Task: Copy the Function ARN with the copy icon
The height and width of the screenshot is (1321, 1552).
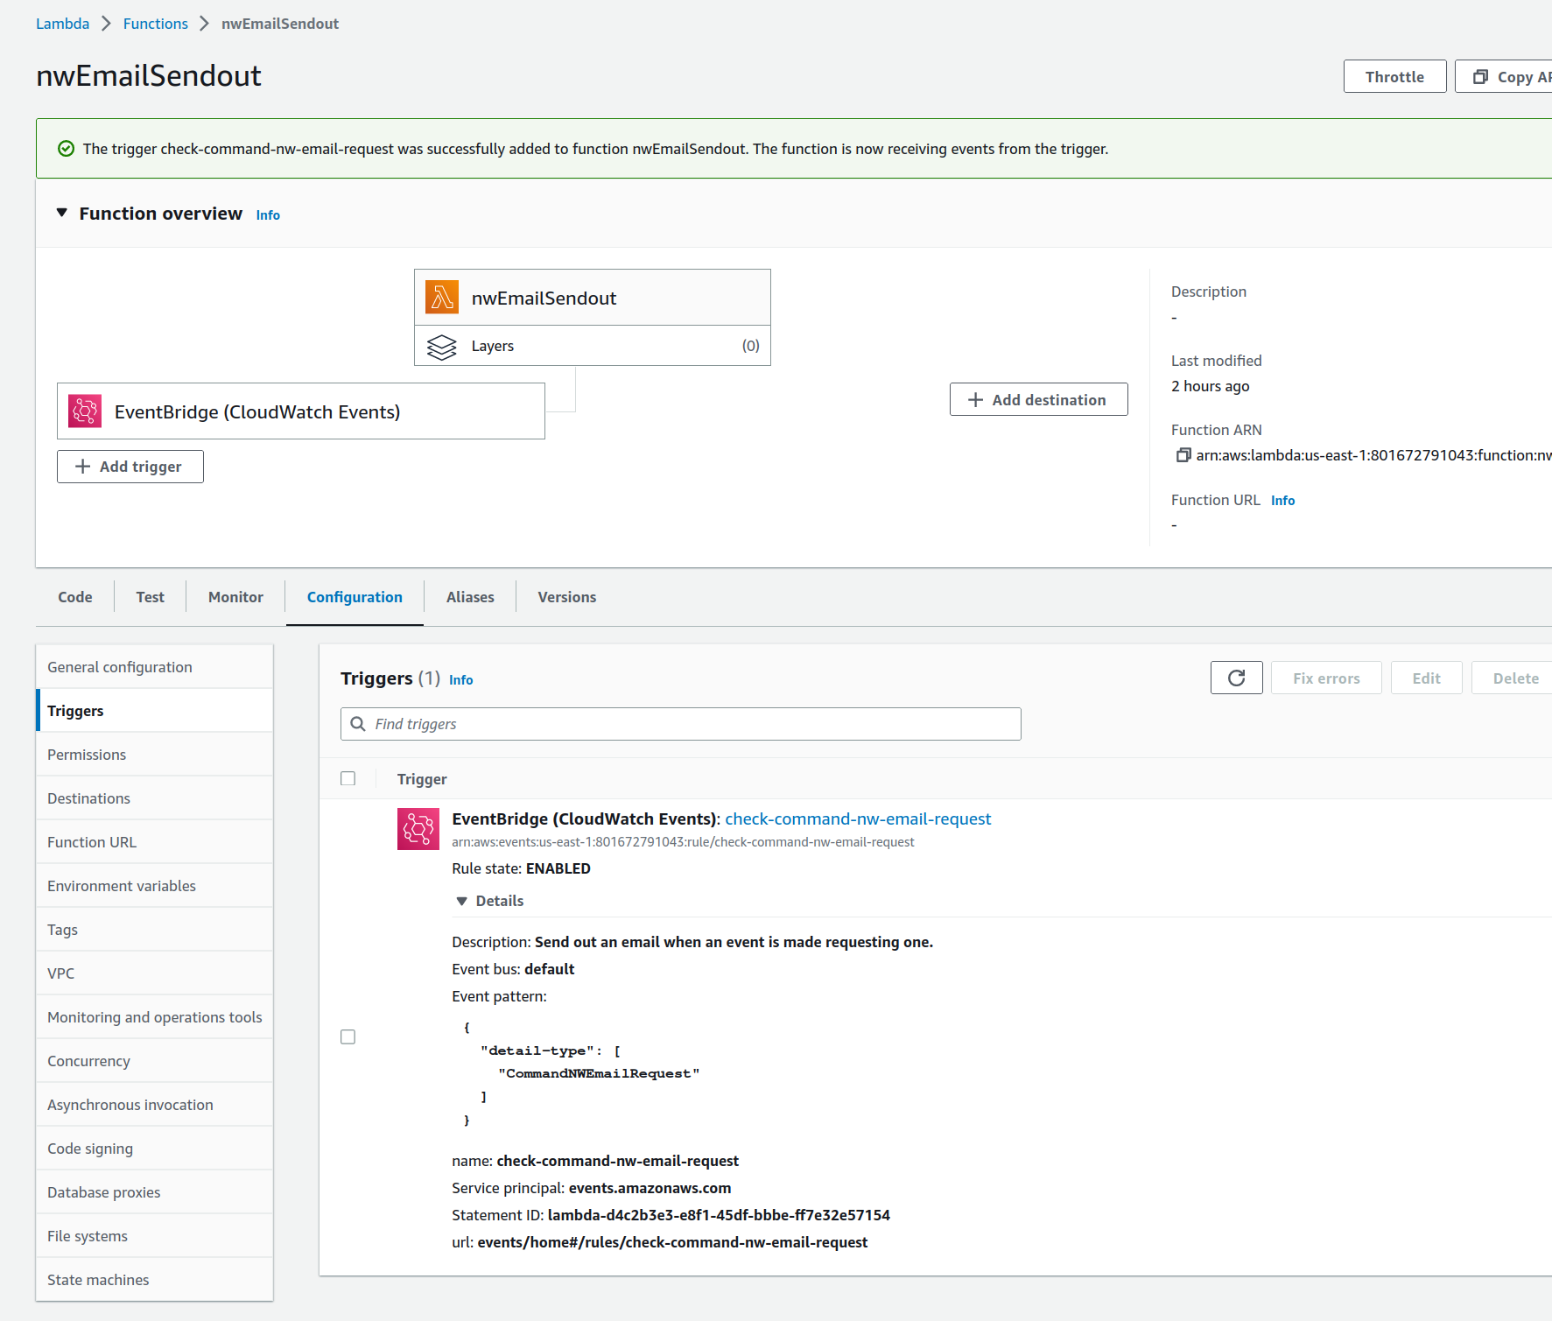Action: tap(1183, 455)
